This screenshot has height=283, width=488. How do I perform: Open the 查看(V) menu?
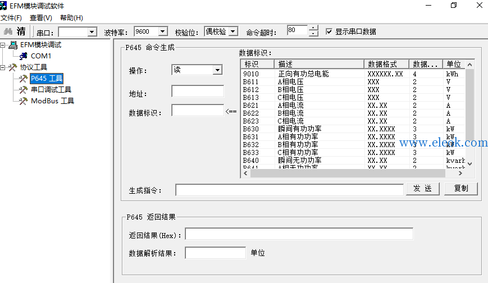[x=41, y=18]
